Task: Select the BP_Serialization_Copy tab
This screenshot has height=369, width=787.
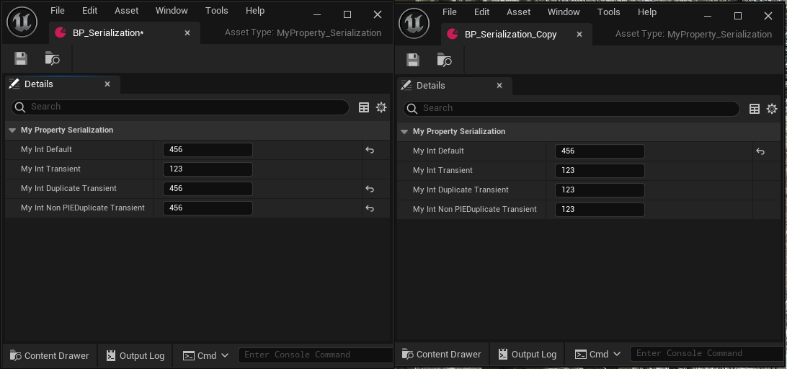Action: click(x=510, y=34)
